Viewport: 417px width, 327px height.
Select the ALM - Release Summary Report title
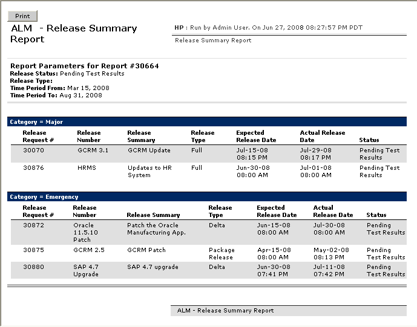coord(74,33)
